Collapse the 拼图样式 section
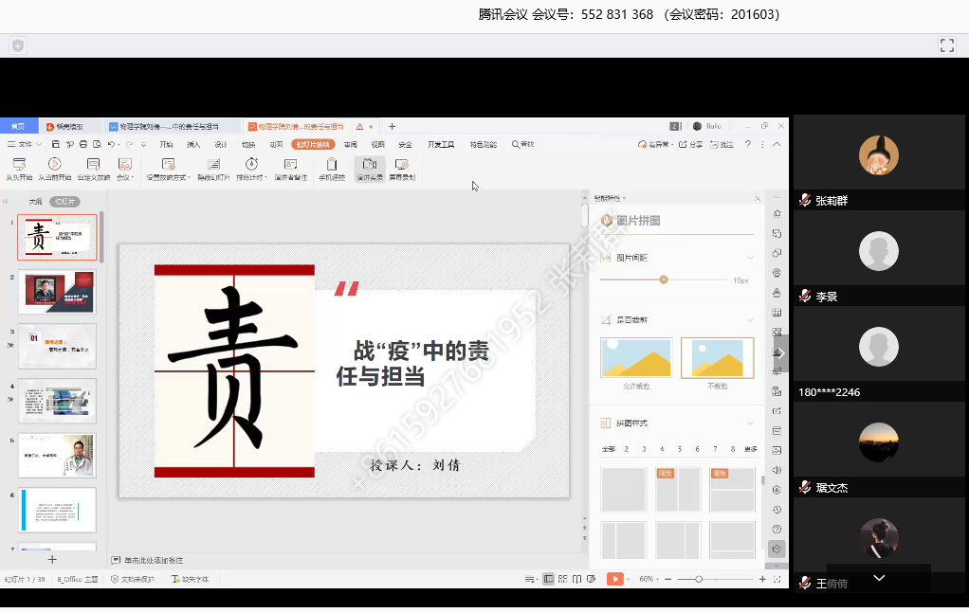The height and width of the screenshot is (613, 969). tap(751, 423)
